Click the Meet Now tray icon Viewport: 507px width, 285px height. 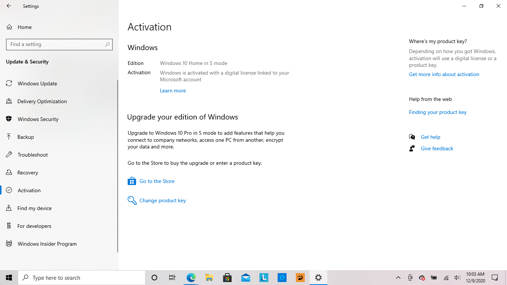pyautogui.click(x=410, y=278)
